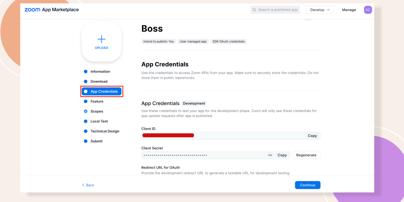The height and width of the screenshot is (202, 404).
Task: Click the plus icon to upload image
Action: pos(102,39)
